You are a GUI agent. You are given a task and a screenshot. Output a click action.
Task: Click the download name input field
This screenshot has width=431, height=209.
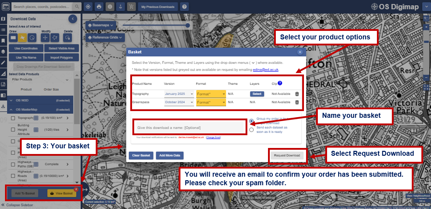[x=190, y=127]
